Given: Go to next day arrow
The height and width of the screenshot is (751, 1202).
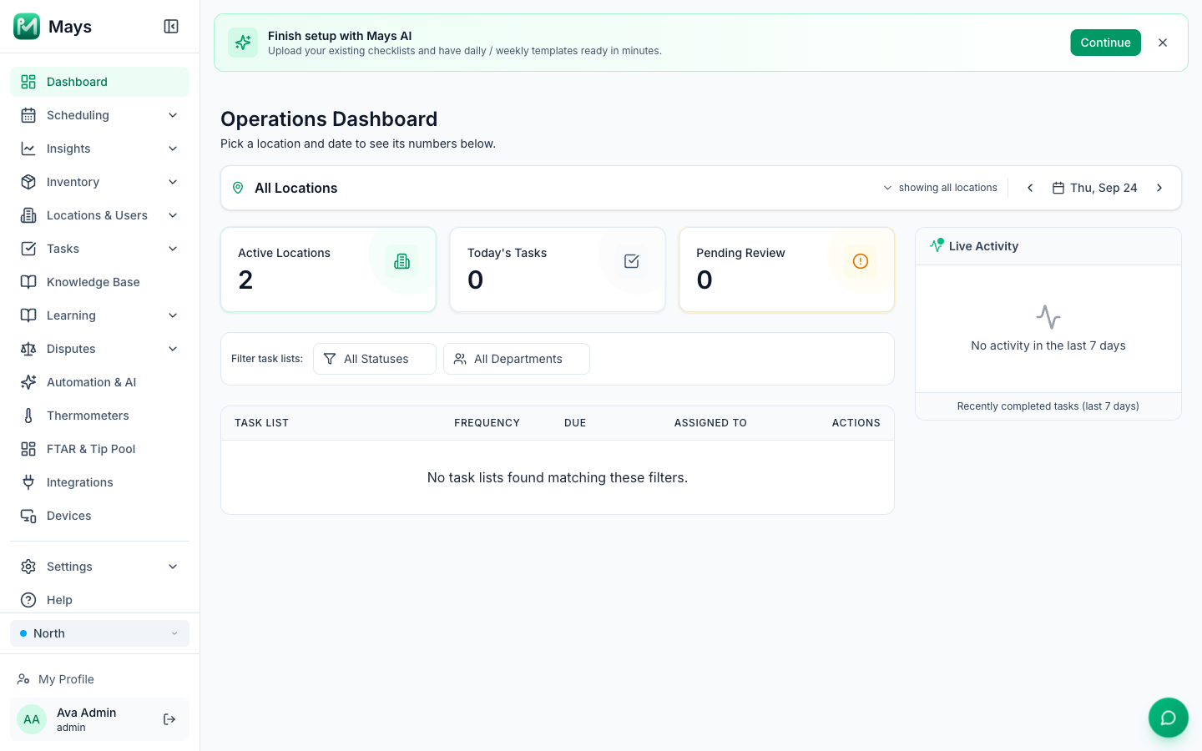Looking at the screenshot, I should click(x=1159, y=188).
